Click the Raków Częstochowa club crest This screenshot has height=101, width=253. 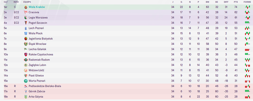tap(26, 54)
